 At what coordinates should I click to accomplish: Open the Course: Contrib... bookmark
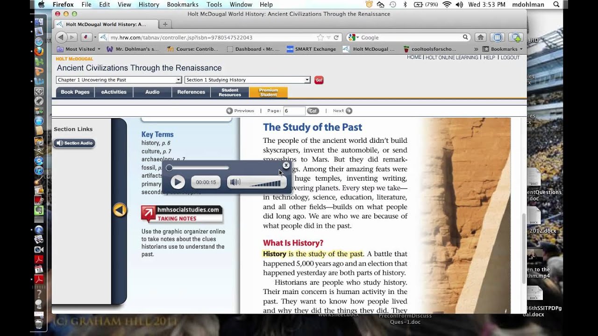(192, 49)
